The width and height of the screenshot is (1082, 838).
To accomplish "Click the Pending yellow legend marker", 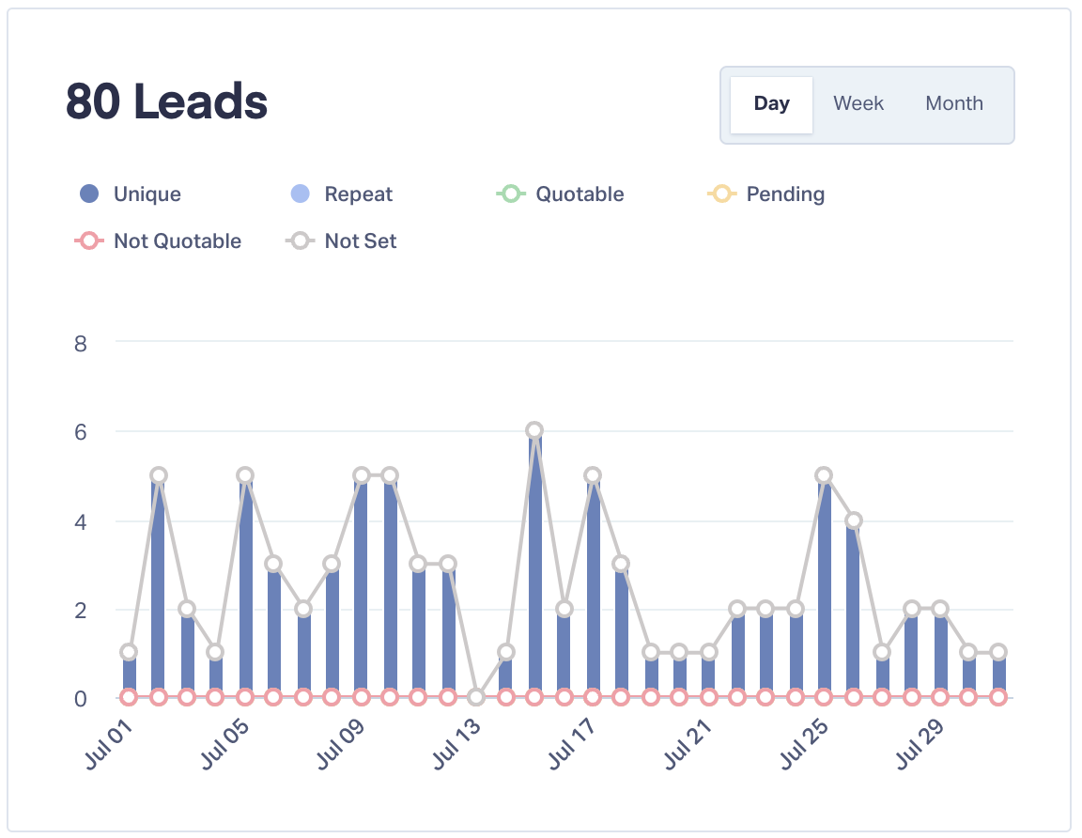I will tap(721, 194).
